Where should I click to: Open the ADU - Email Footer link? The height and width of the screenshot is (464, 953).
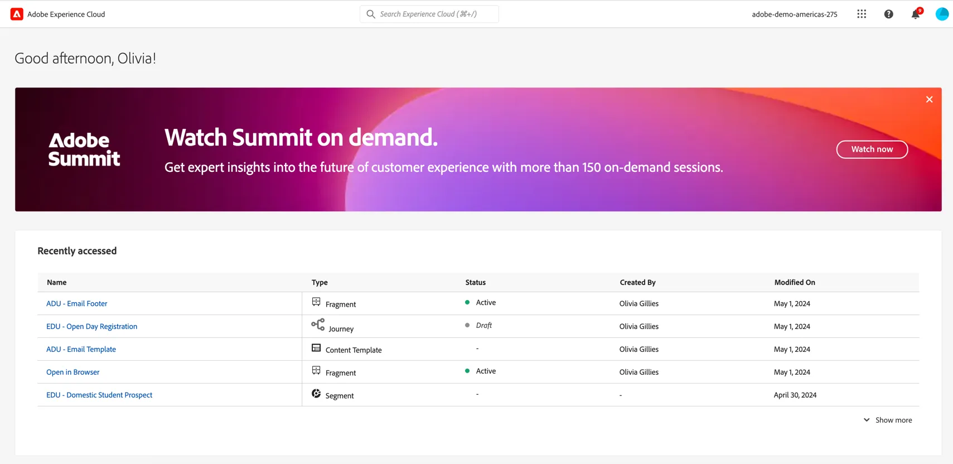pyautogui.click(x=77, y=303)
